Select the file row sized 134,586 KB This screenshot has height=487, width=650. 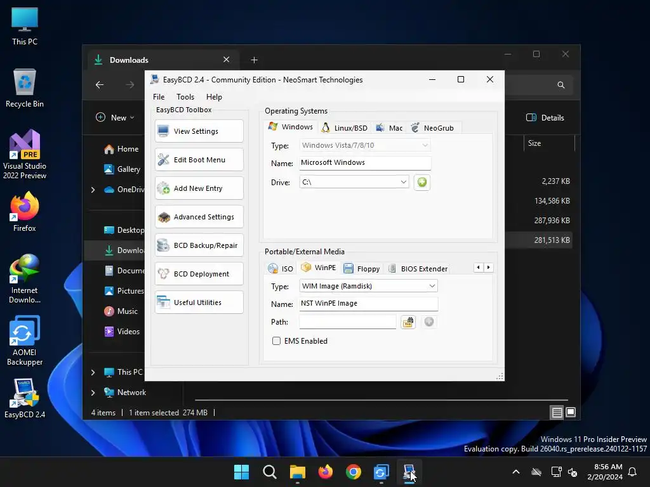click(x=539, y=201)
